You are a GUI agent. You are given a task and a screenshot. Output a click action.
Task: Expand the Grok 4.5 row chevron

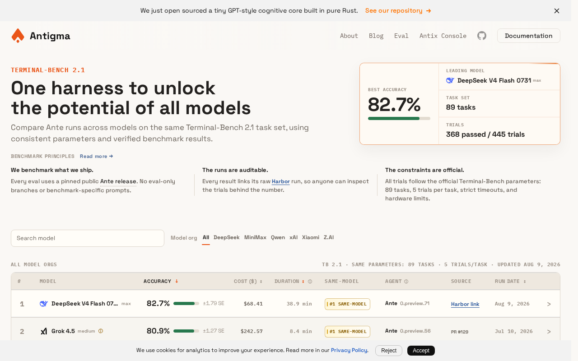coord(549,332)
